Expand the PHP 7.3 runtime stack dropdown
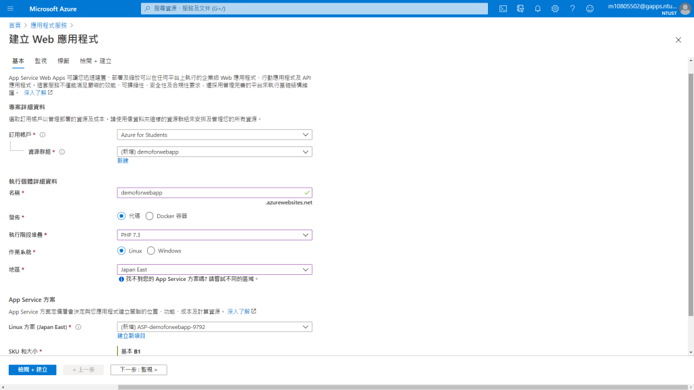 click(214, 235)
